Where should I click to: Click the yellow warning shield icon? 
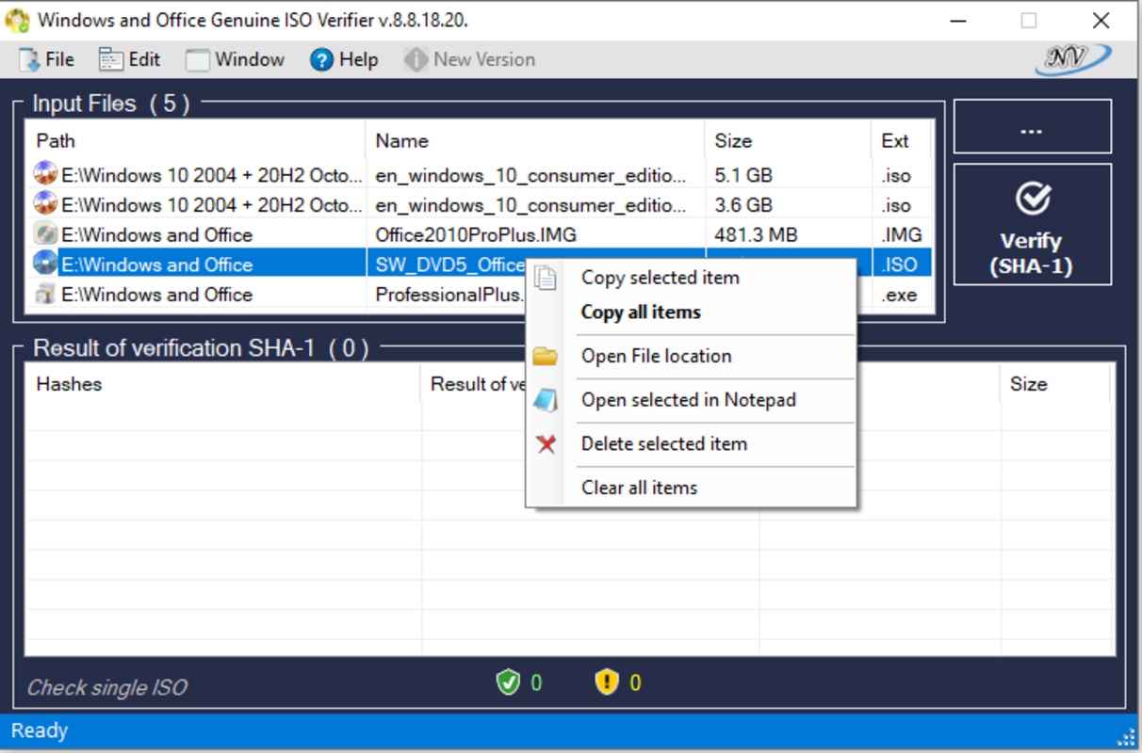tap(607, 682)
